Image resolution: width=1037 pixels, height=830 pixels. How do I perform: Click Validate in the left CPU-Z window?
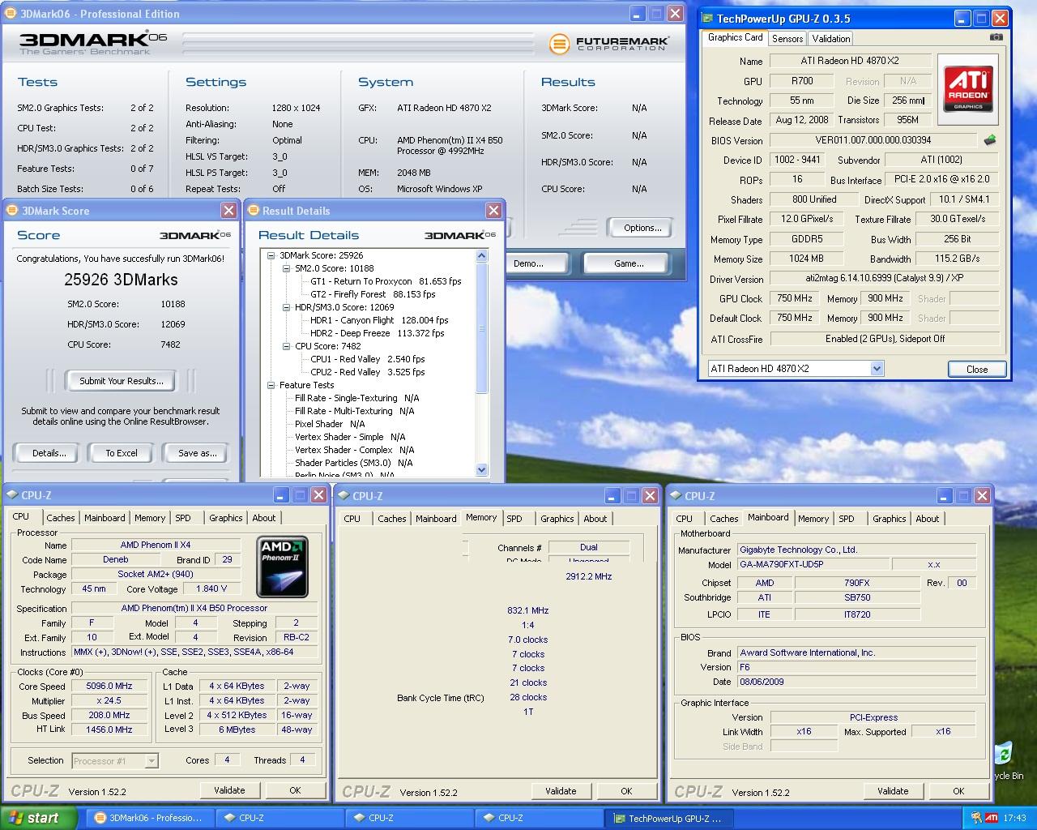229,790
